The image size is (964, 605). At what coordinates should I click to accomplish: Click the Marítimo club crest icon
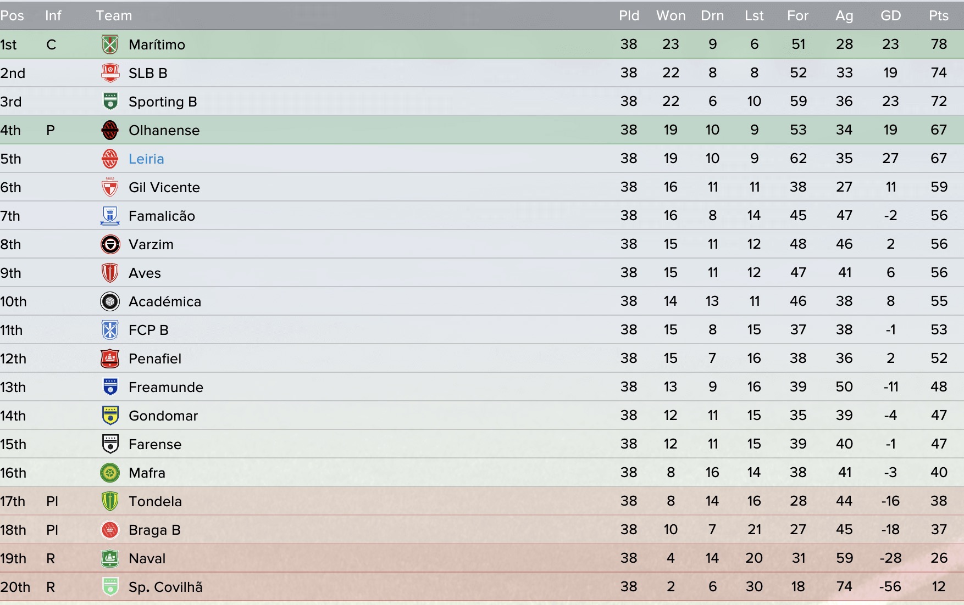[110, 44]
